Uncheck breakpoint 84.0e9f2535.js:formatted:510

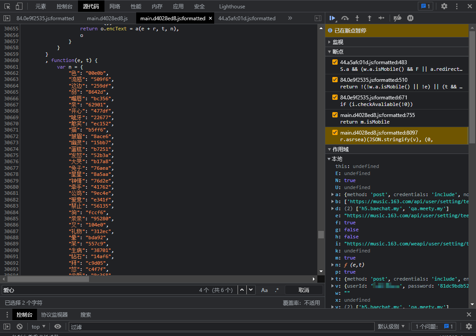pos(335,80)
